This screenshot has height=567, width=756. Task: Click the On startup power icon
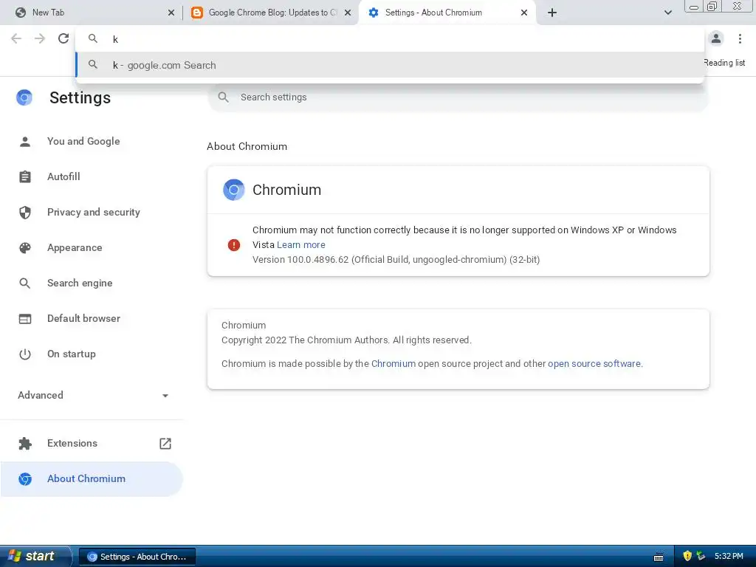click(25, 354)
